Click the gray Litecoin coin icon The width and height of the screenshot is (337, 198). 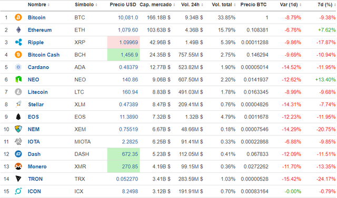(x=18, y=92)
